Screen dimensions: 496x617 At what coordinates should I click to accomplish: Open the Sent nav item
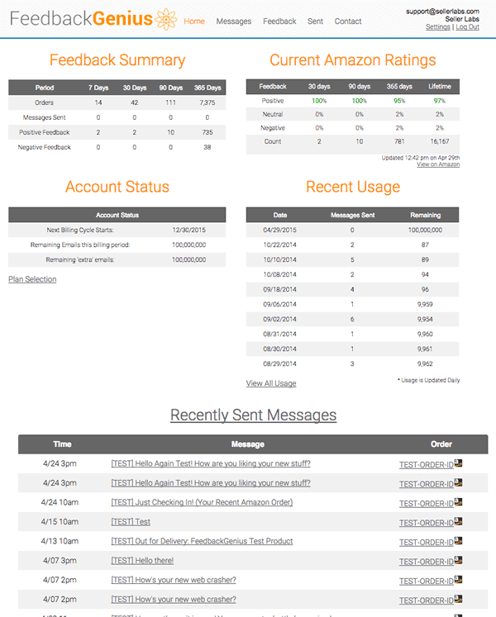click(x=315, y=21)
